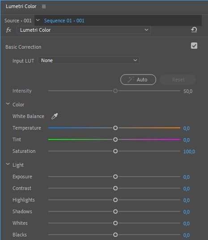Viewport: 208px width, 240px height.
Task: Click the Shadows slider handle
Action: pyautogui.click(x=115, y=211)
